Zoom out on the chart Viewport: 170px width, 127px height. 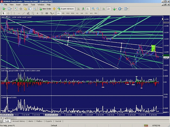[98, 9]
